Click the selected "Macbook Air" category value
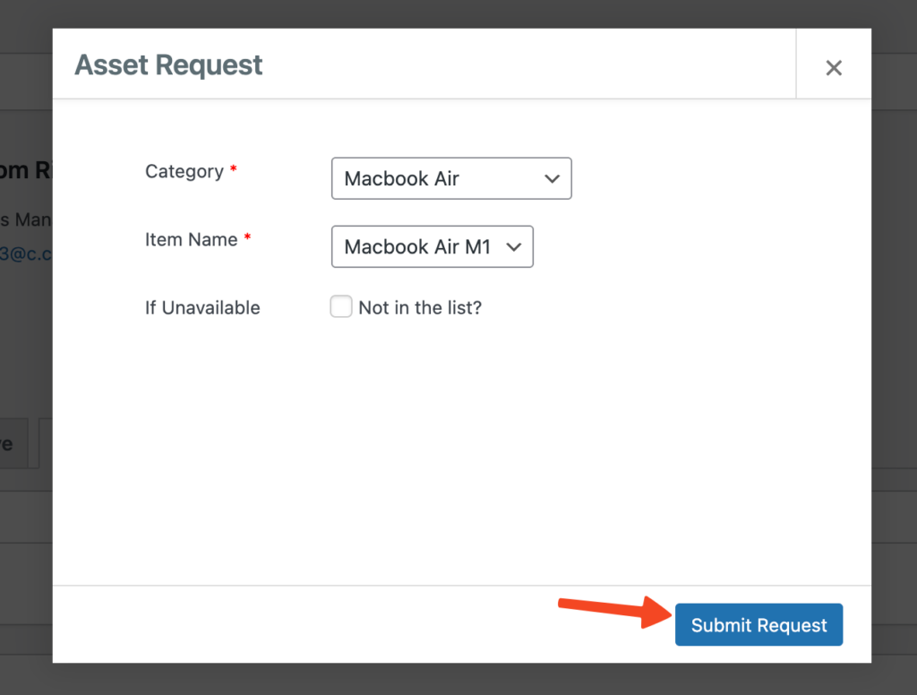This screenshot has height=695, width=917. (401, 178)
